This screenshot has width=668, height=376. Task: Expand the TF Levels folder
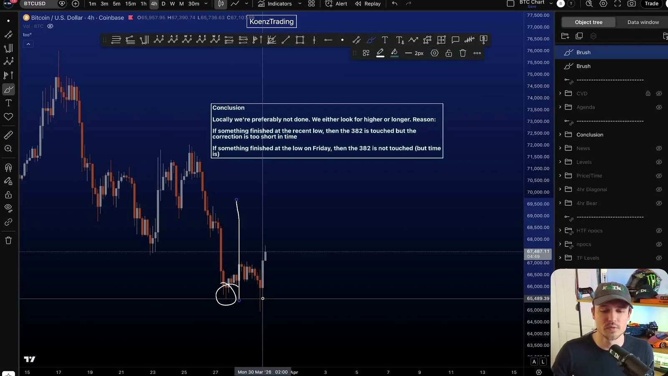(560, 258)
